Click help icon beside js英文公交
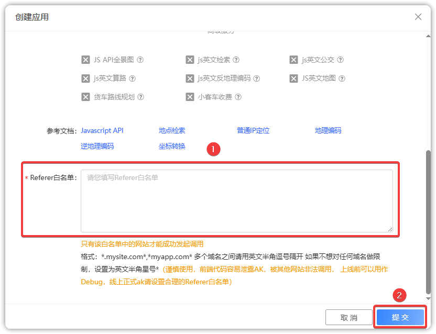Image resolution: width=436 pixels, height=334 pixels. (x=341, y=60)
